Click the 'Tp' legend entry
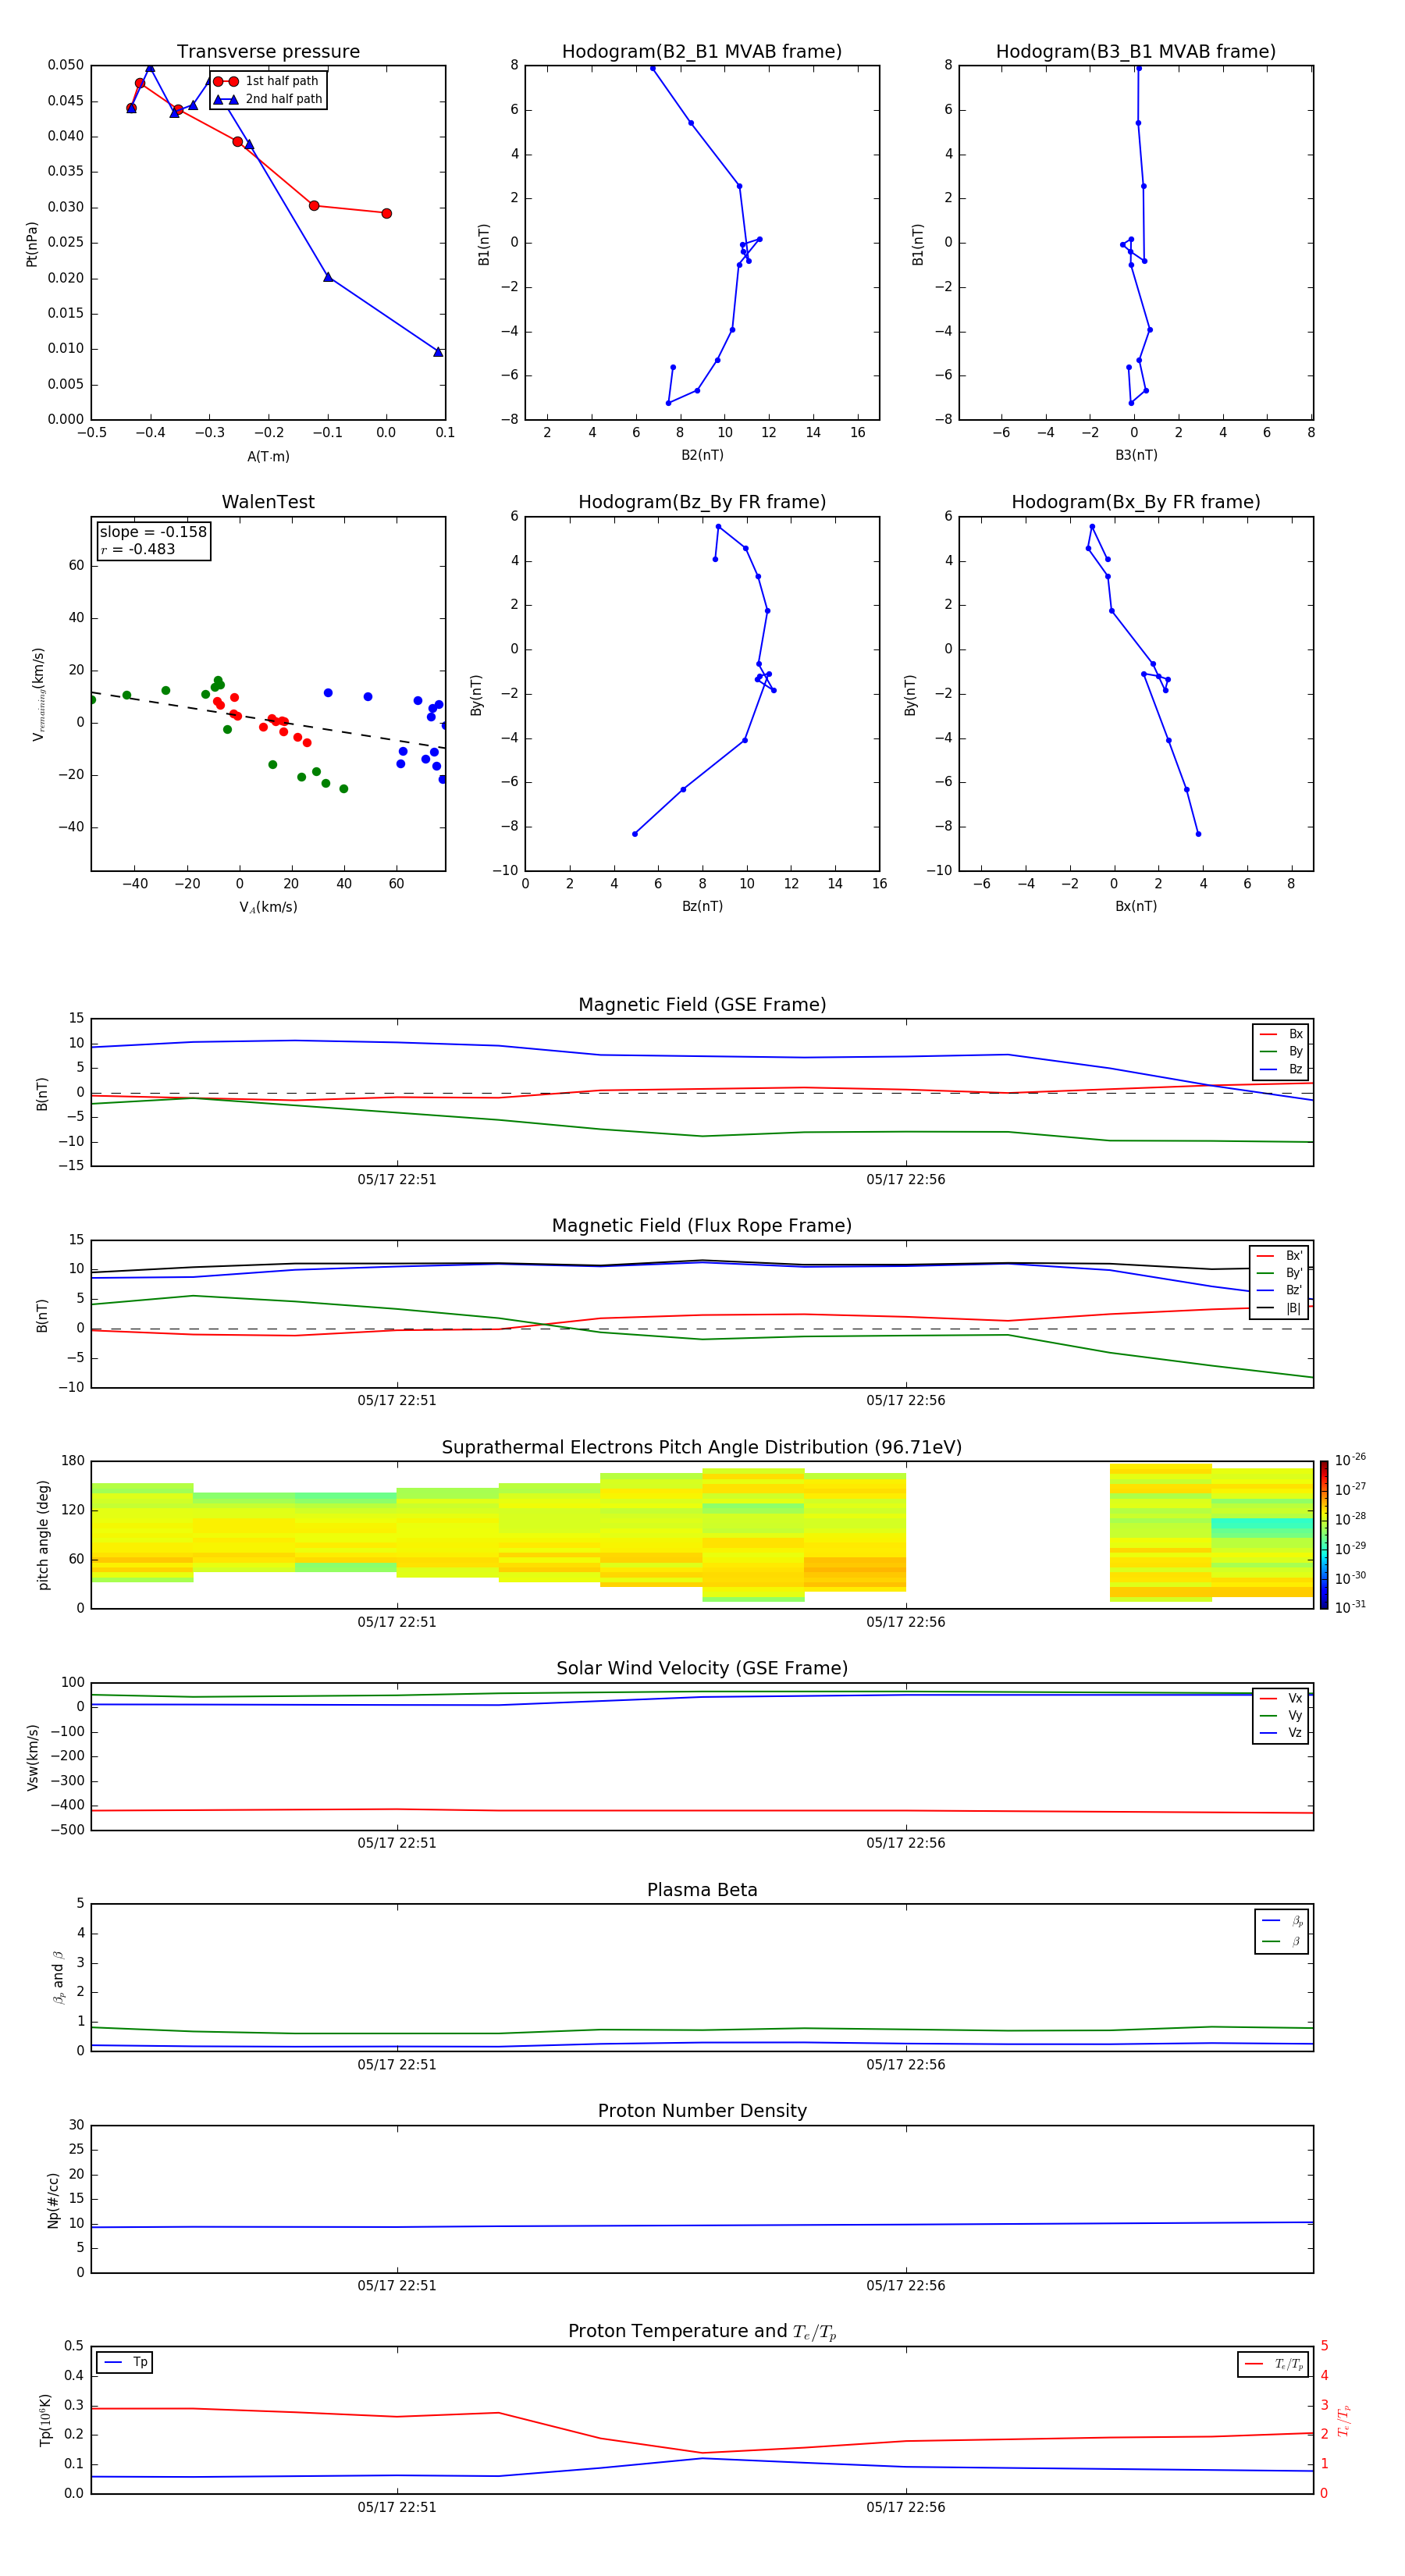 125,2362
